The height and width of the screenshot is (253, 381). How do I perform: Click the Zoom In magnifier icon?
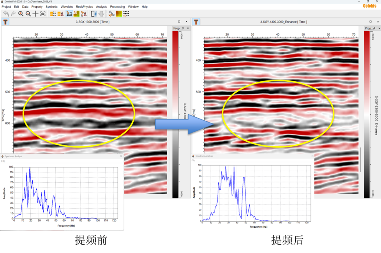point(21,14)
